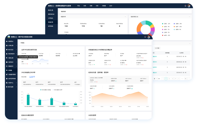Click the notification bell in the back window header

185,6
